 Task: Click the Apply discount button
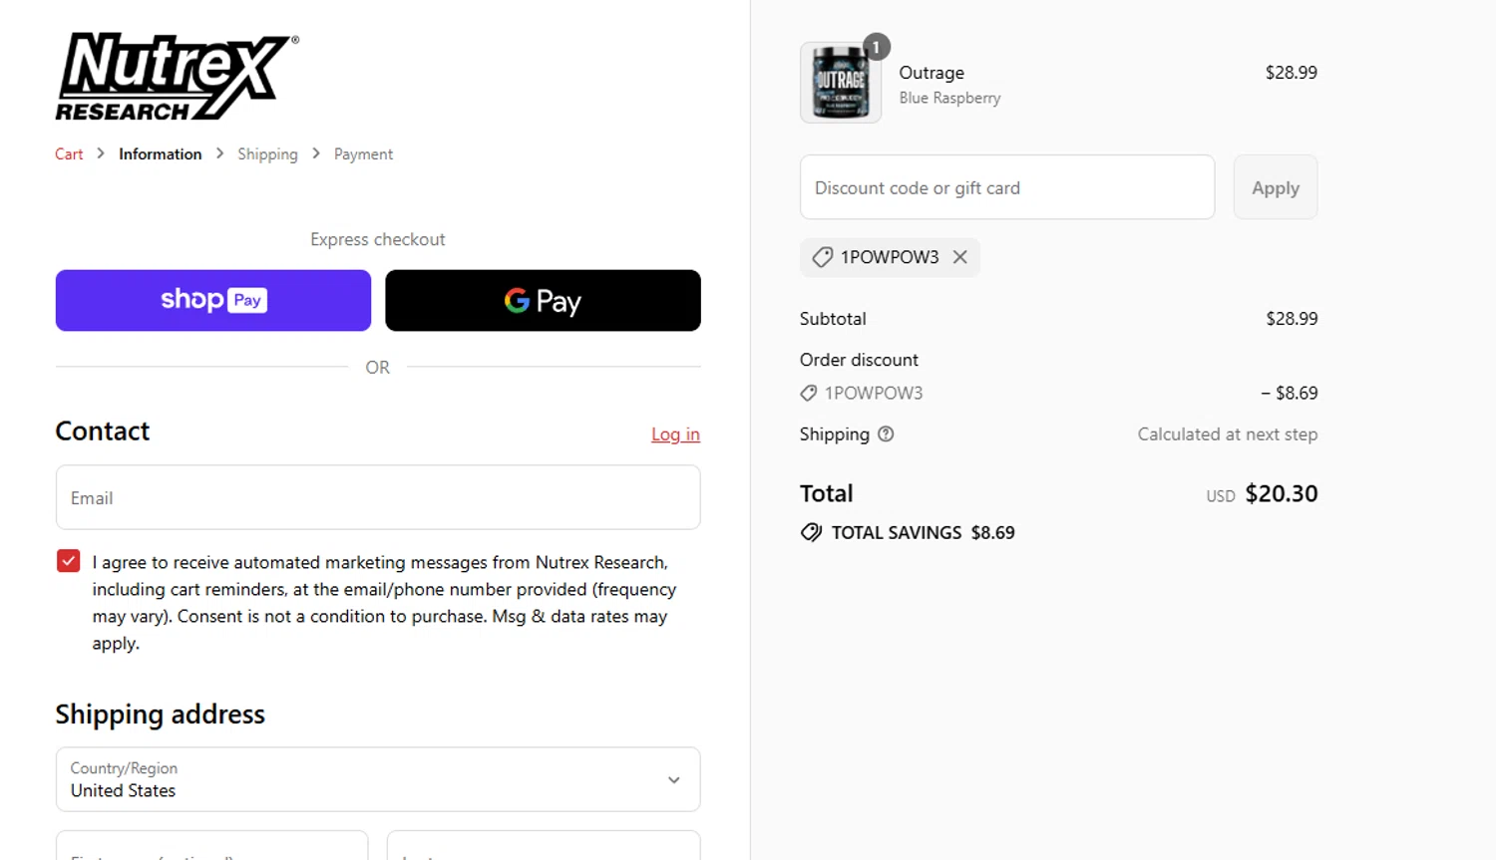click(1276, 187)
